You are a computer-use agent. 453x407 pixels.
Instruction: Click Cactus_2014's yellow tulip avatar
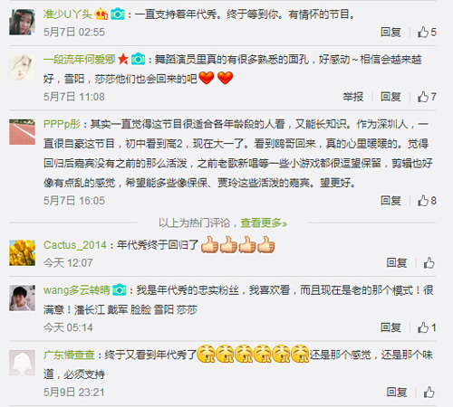click(22, 252)
